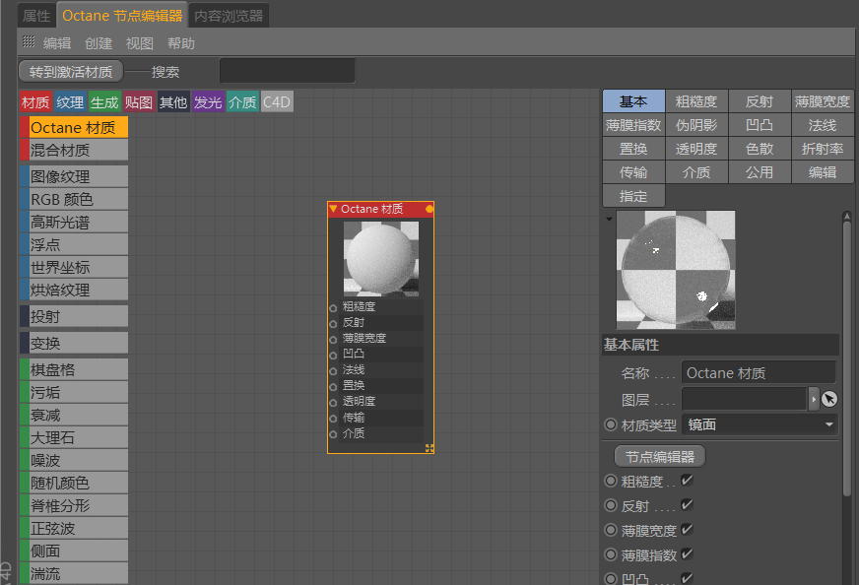Open the 图层 field arrow menu
The width and height of the screenshot is (859, 585).
[814, 399]
